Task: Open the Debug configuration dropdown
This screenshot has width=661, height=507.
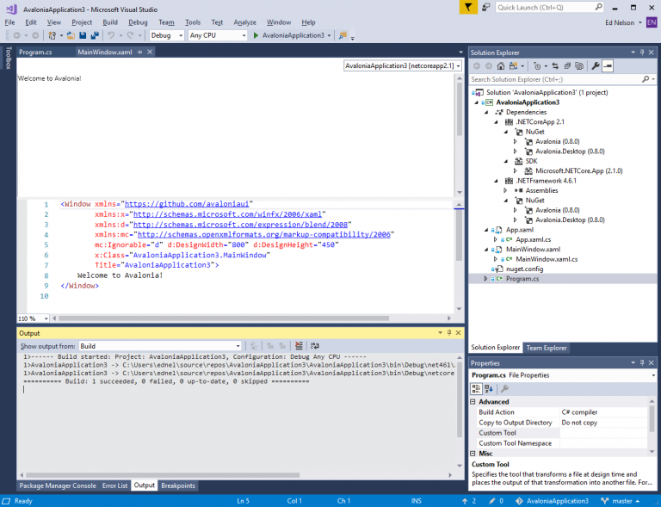Action: pos(166,35)
